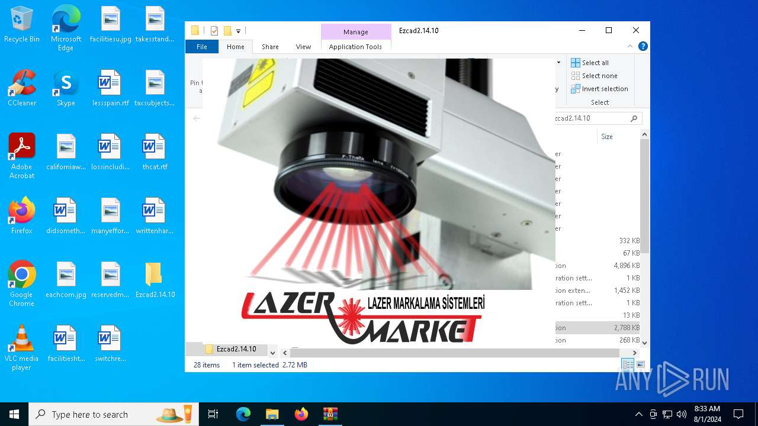The height and width of the screenshot is (426, 758).
Task: Open the CCleaner desktop shortcut
Action: (x=22, y=88)
